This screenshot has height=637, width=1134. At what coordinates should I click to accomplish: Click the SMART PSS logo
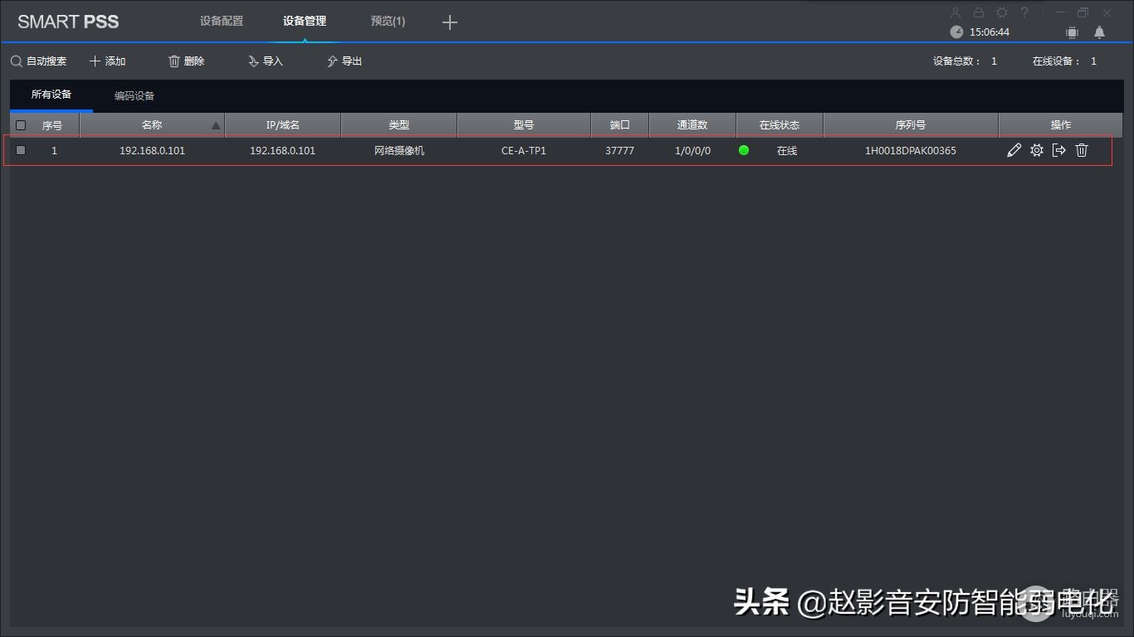click(68, 22)
